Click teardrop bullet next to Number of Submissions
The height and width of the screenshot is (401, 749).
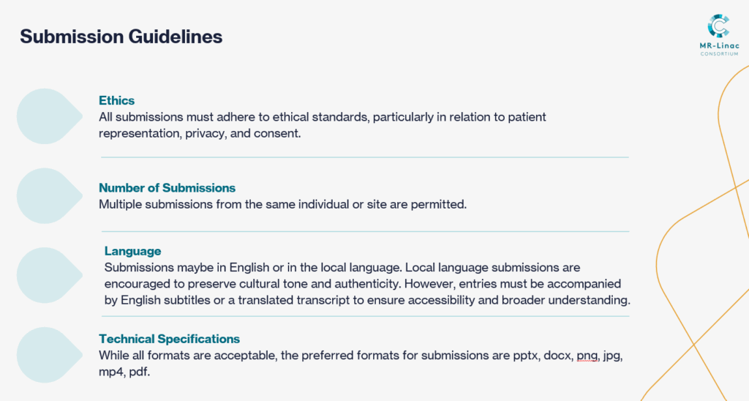pos(48,195)
